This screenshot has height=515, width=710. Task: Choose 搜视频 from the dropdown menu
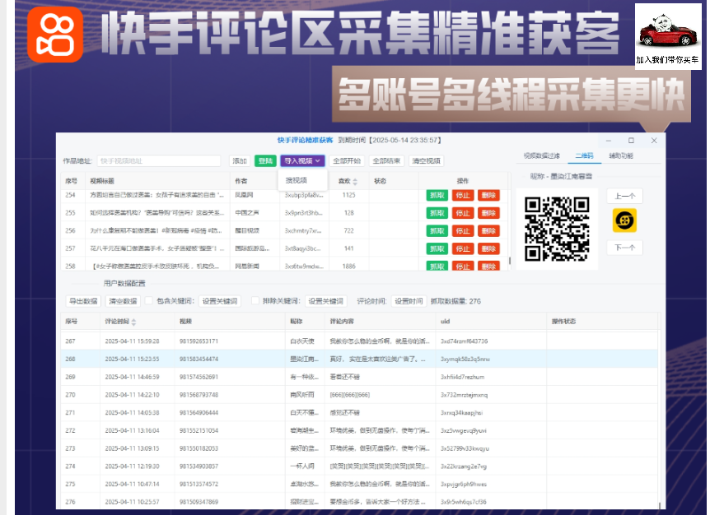297,180
